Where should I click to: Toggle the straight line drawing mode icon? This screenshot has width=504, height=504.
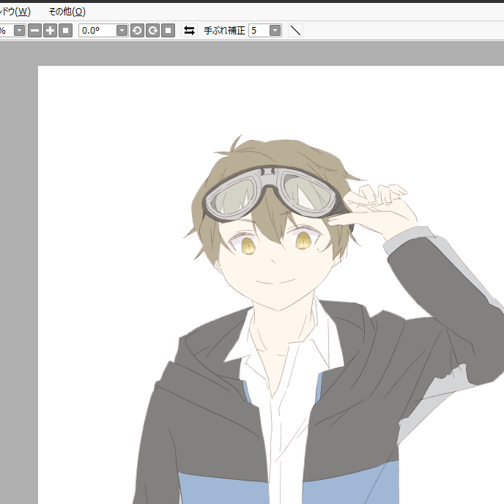point(295,31)
